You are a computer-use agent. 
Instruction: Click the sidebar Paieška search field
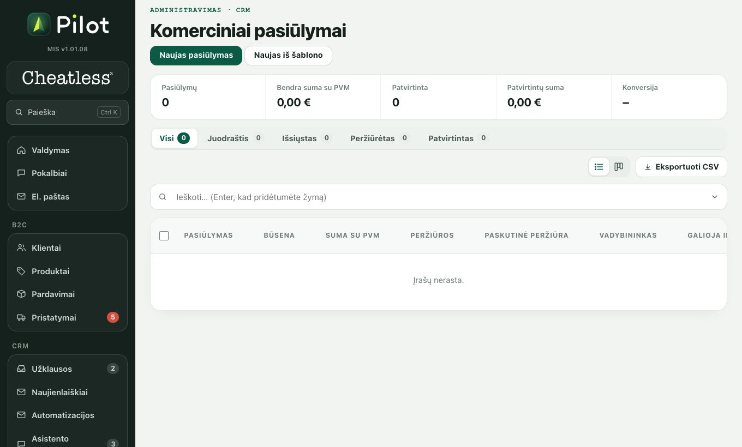coord(68,112)
